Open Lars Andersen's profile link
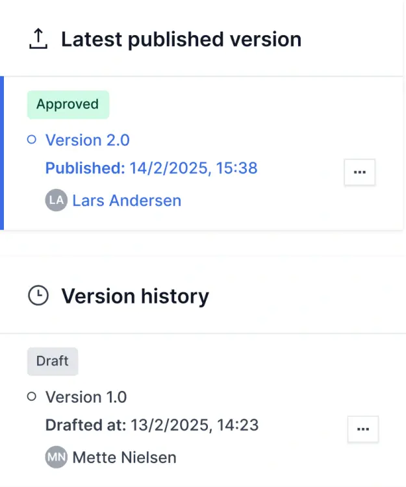Viewport: 406px width, 487px height. click(127, 201)
